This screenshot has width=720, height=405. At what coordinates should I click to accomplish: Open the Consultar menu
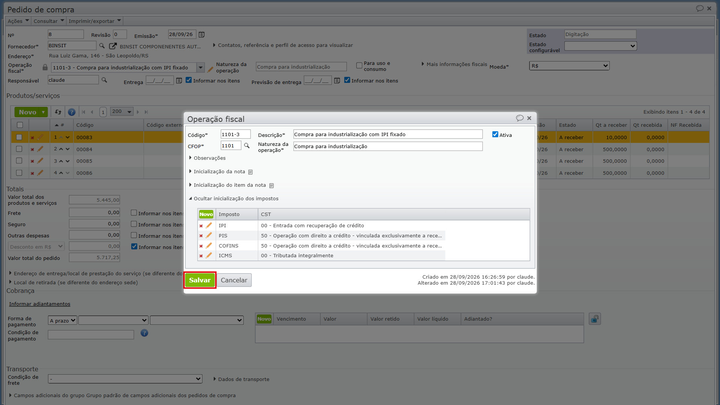point(49,21)
